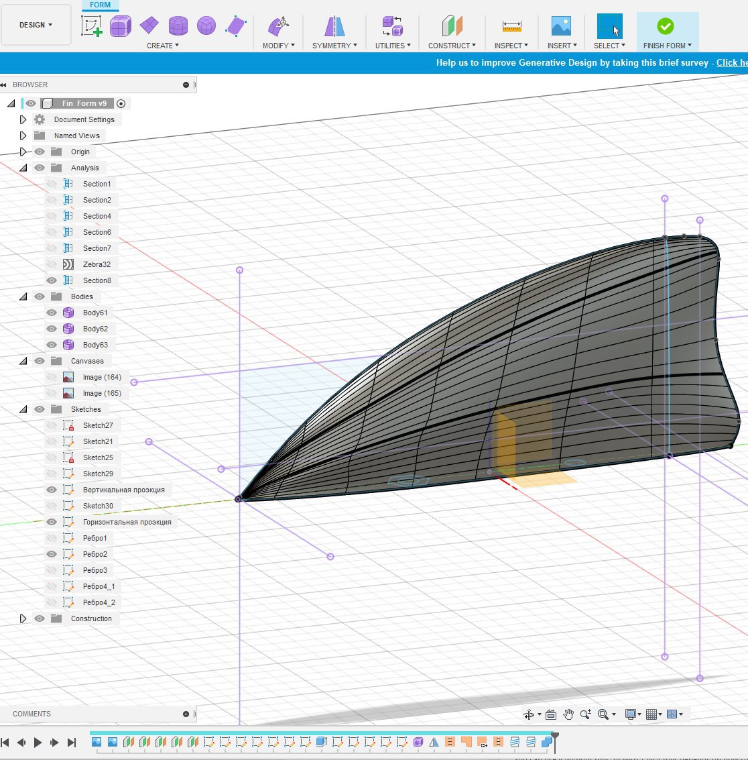The width and height of the screenshot is (748, 760).
Task: Open the FINISH FORM dropdown label
Action: 667,45
